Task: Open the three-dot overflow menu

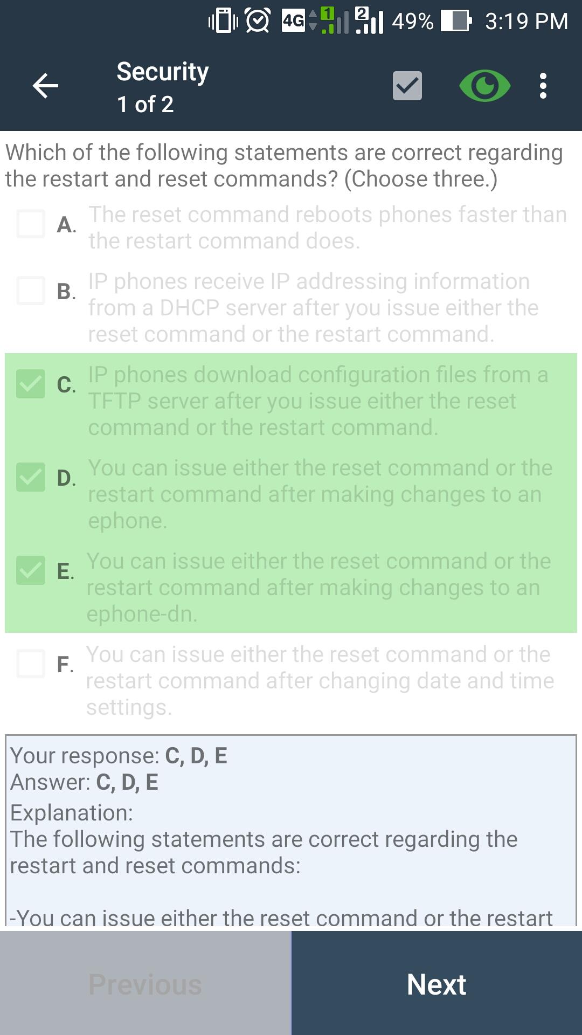Action: tap(543, 86)
